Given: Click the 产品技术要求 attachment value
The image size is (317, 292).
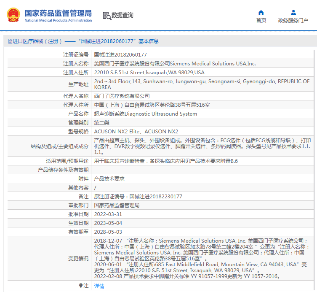Looking at the screenshot, I should 109,179.
